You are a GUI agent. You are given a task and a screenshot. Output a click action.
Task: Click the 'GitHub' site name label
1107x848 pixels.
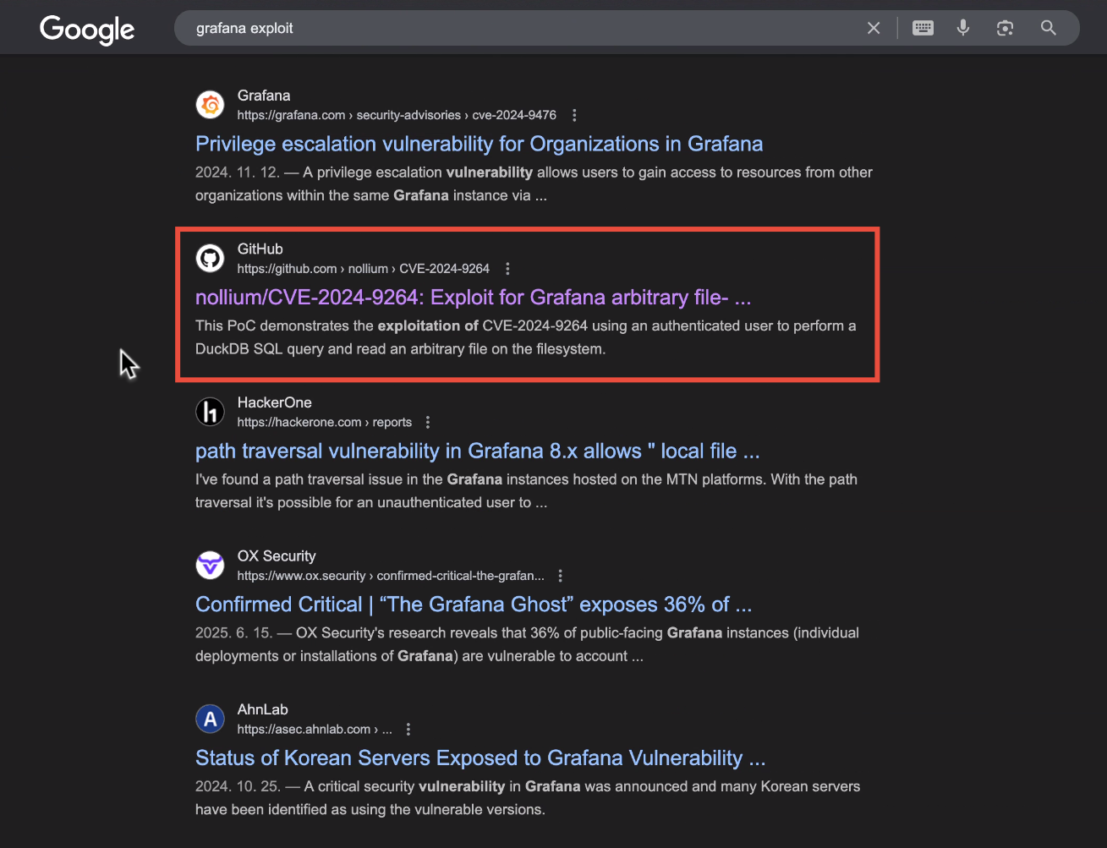click(x=260, y=249)
